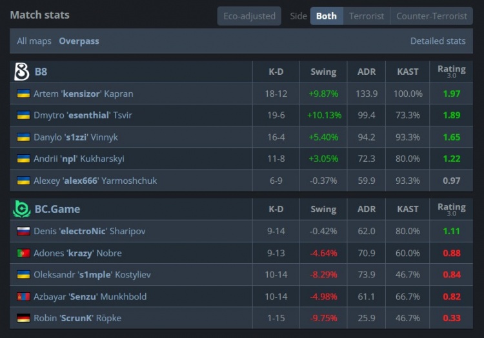Open Andrii 'npl' Kukharskyi's player profile
This screenshot has height=338, width=484.
point(79,159)
